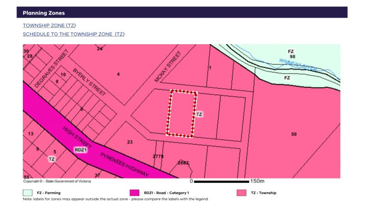
Task: Click the RDZ1 label on the highway
Action: click(x=81, y=150)
